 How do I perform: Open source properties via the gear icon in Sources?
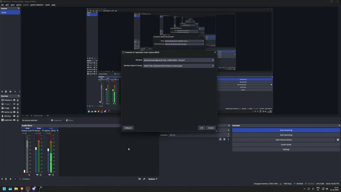[x=10, y=179]
